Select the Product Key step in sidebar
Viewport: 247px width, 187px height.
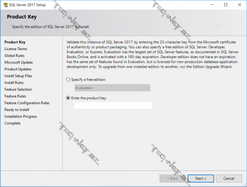15,42
